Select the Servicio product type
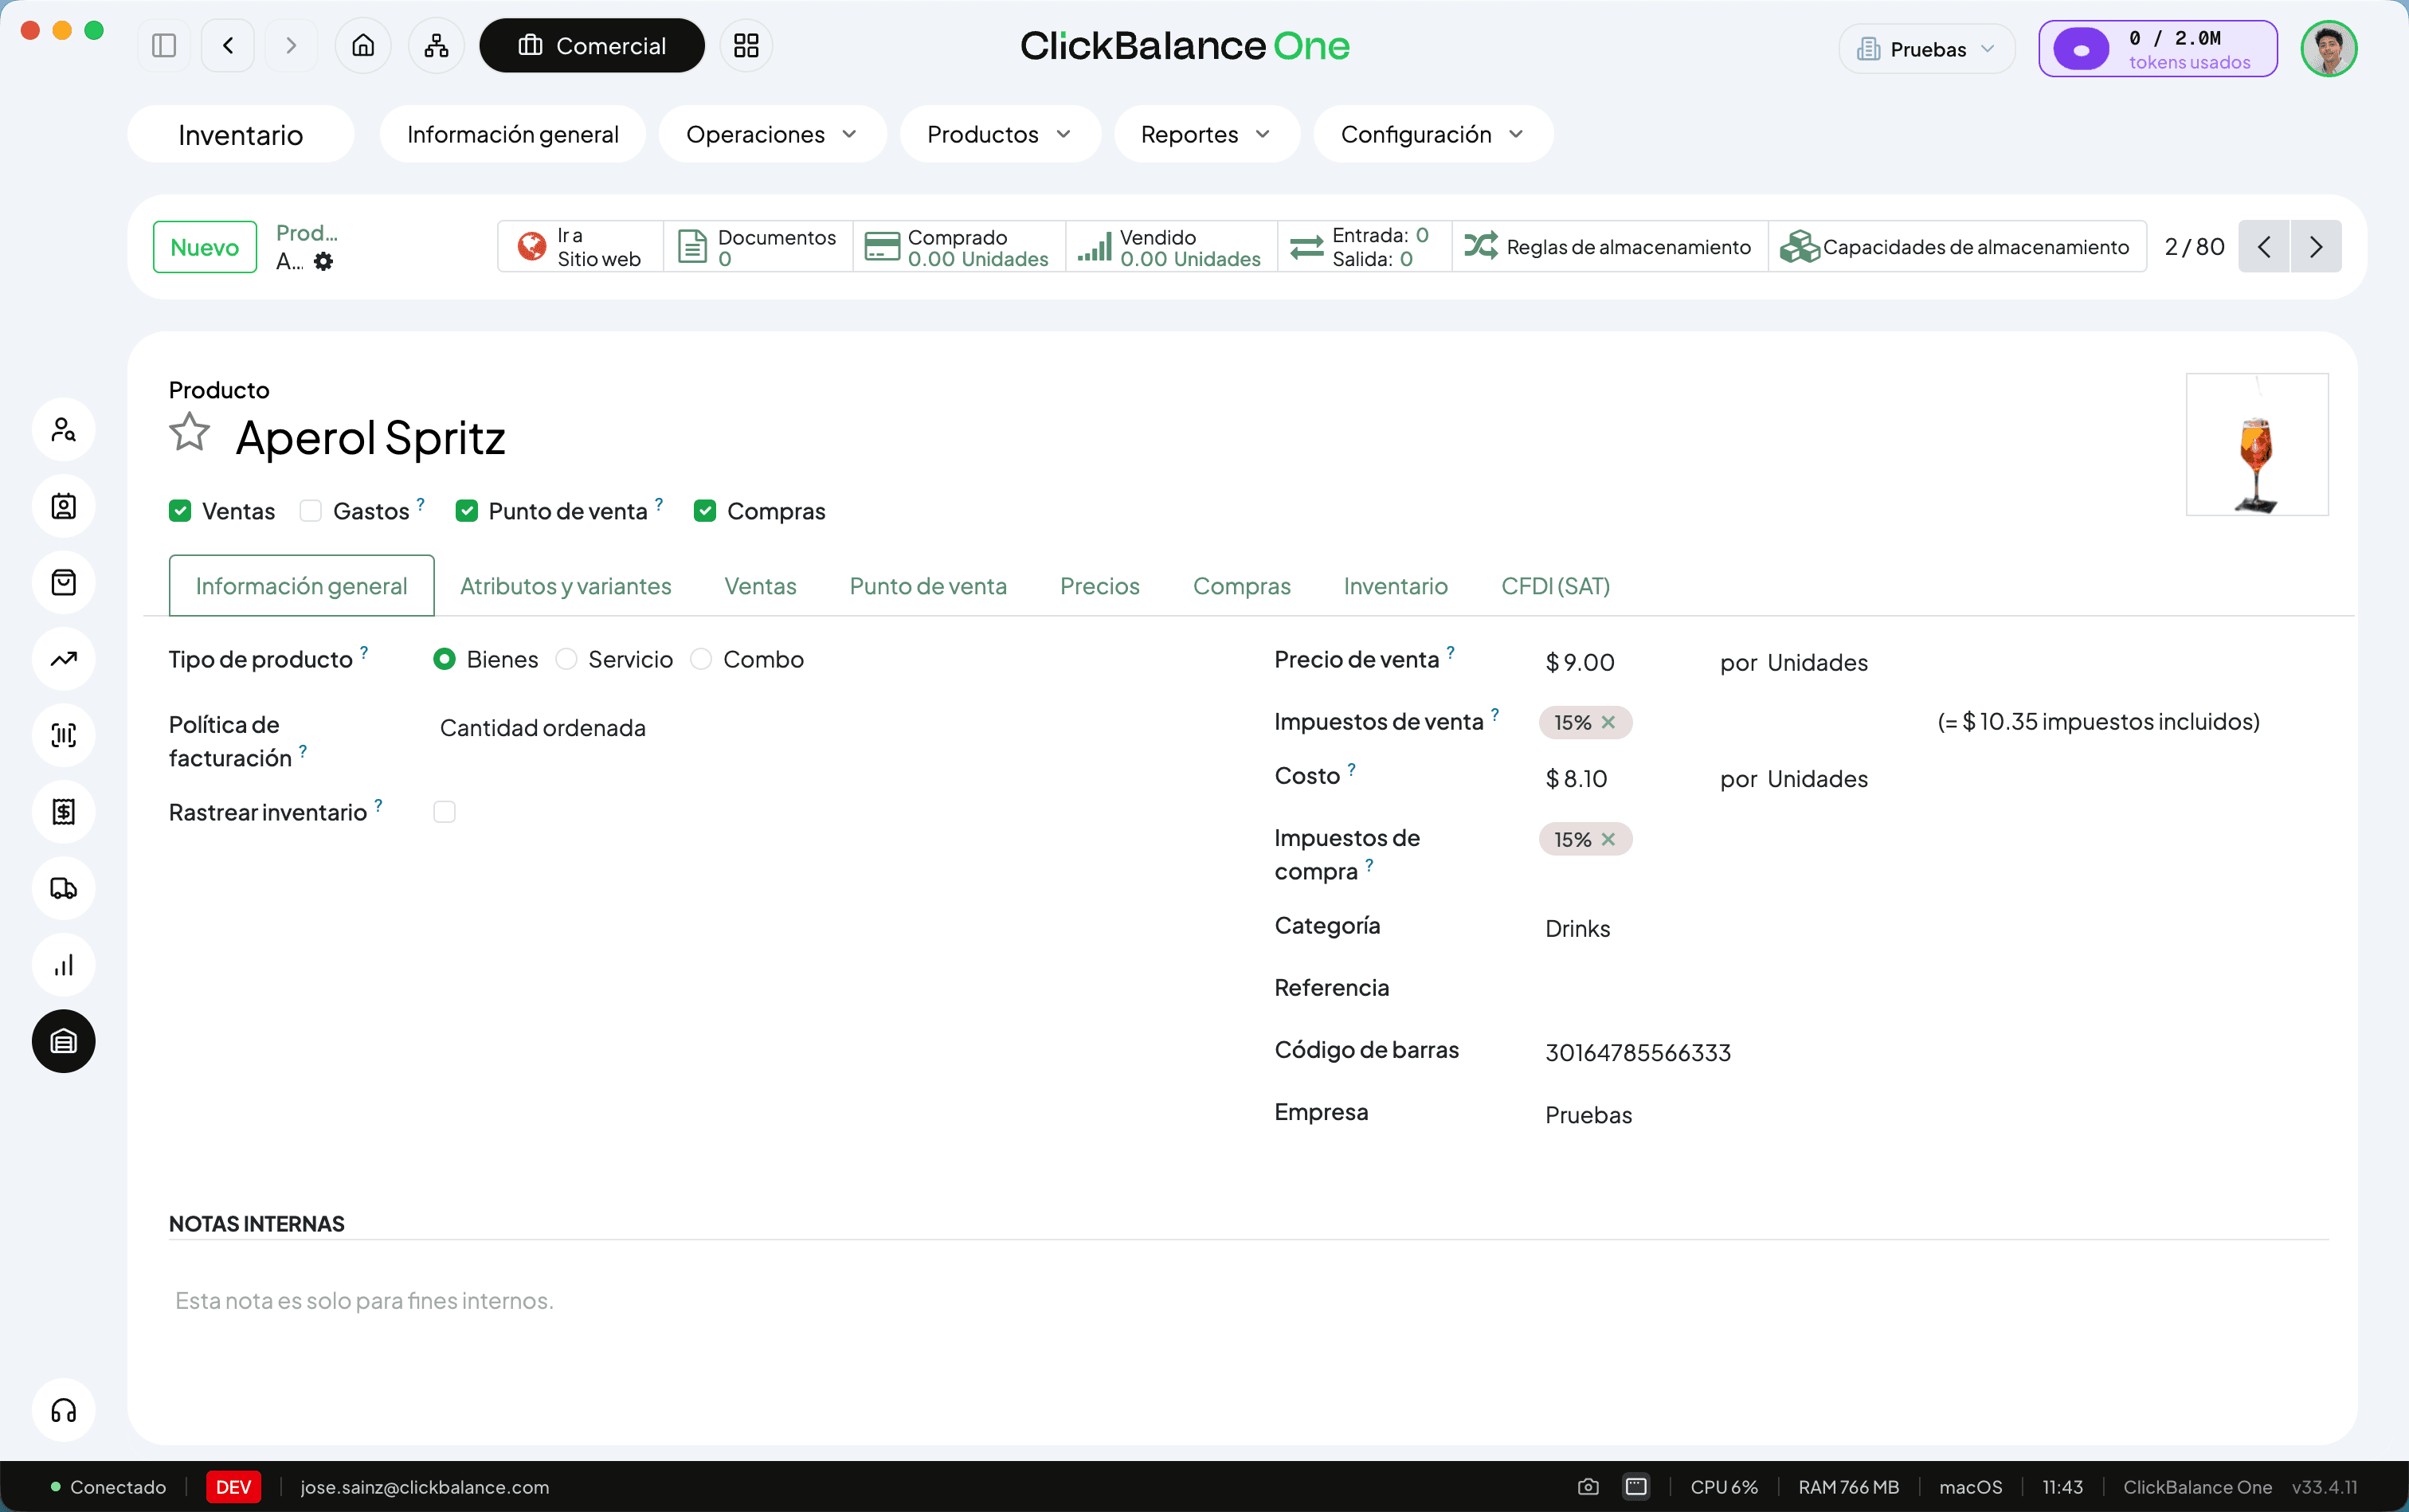This screenshot has height=1512, width=2409. [x=566, y=659]
